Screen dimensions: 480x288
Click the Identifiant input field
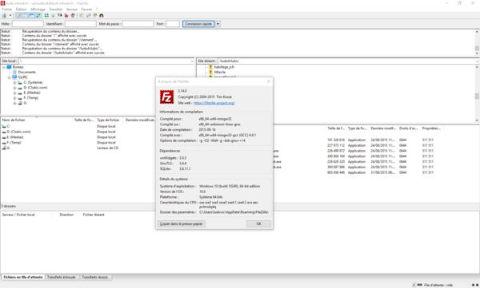[81, 24]
